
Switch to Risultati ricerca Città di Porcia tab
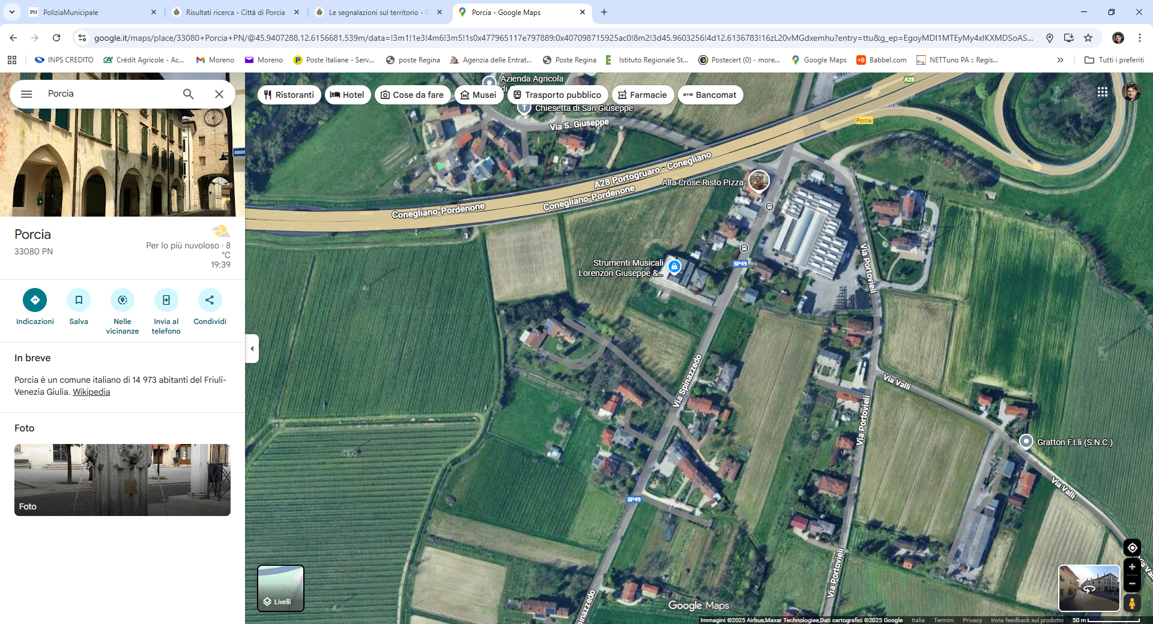pyautogui.click(x=235, y=12)
